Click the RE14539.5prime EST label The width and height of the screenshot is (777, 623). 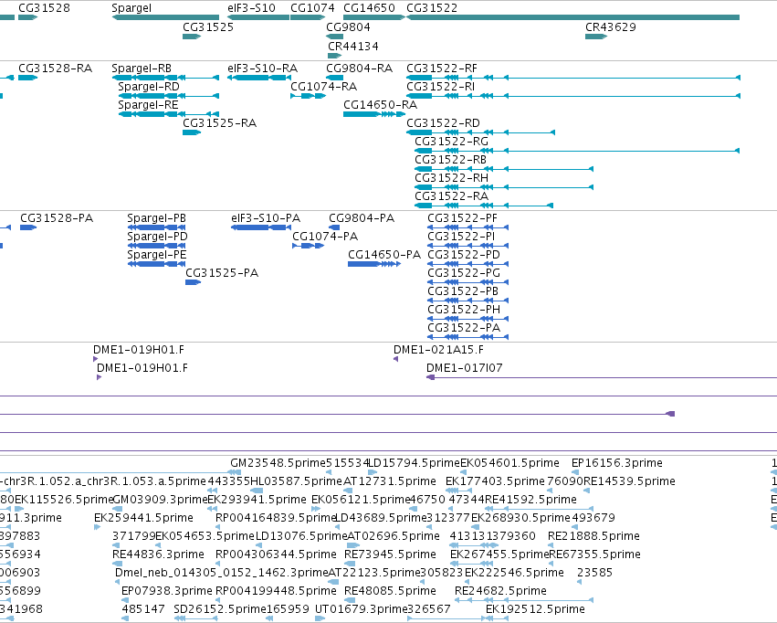pyautogui.click(x=629, y=481)
